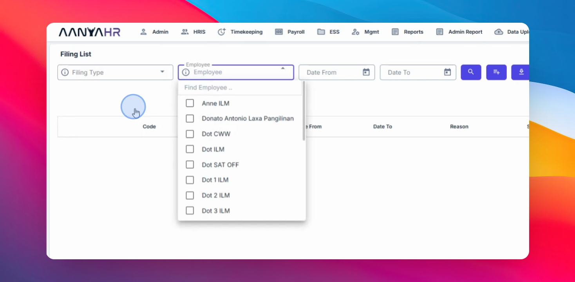This screenshot has width=575, height=282.
Task: Click the Date To column header
Action: [x=383, y=127]
